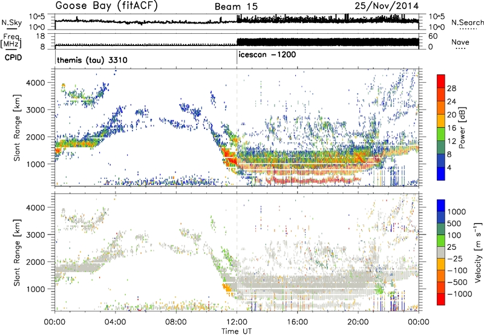Click the "08:00" time tick label
Image resolution: width=484 pixels, height=335 pixels.
click(x=176, y=322)
